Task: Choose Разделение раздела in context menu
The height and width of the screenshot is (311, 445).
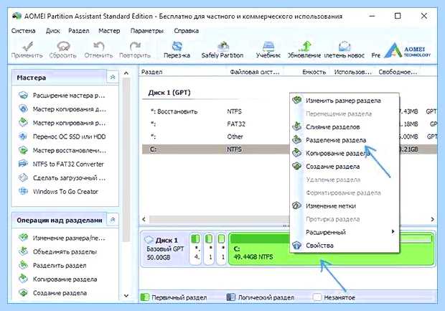Action: 345,140
